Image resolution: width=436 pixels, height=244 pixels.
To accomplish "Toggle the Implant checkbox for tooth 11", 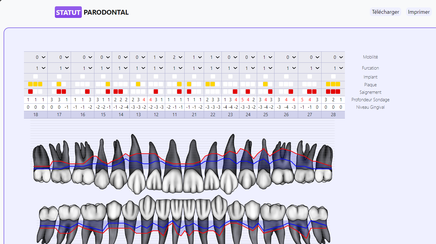I will click(x=175, y=77).
